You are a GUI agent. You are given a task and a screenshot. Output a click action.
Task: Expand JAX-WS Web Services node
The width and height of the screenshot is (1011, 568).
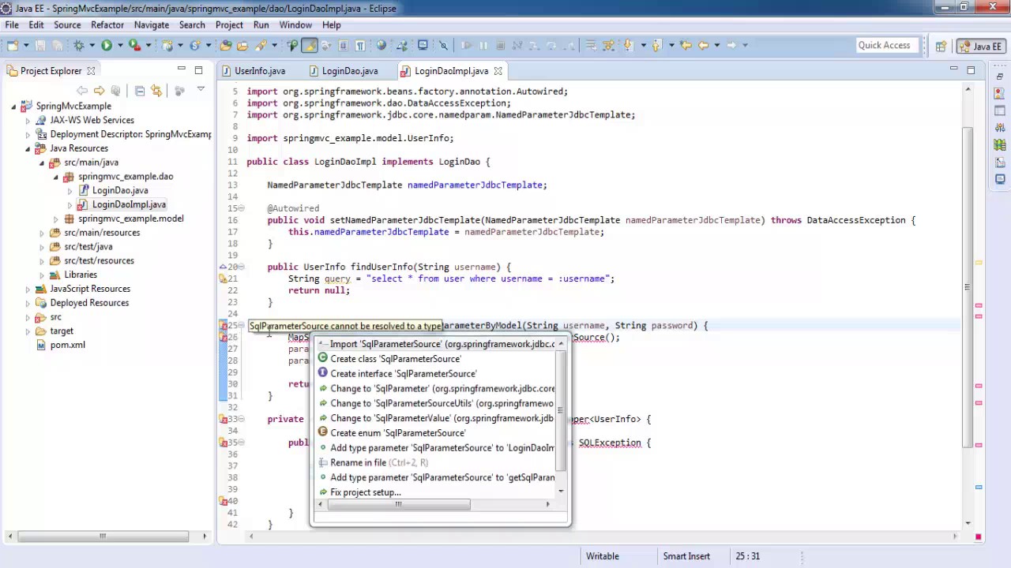click(x=28, y=121)
